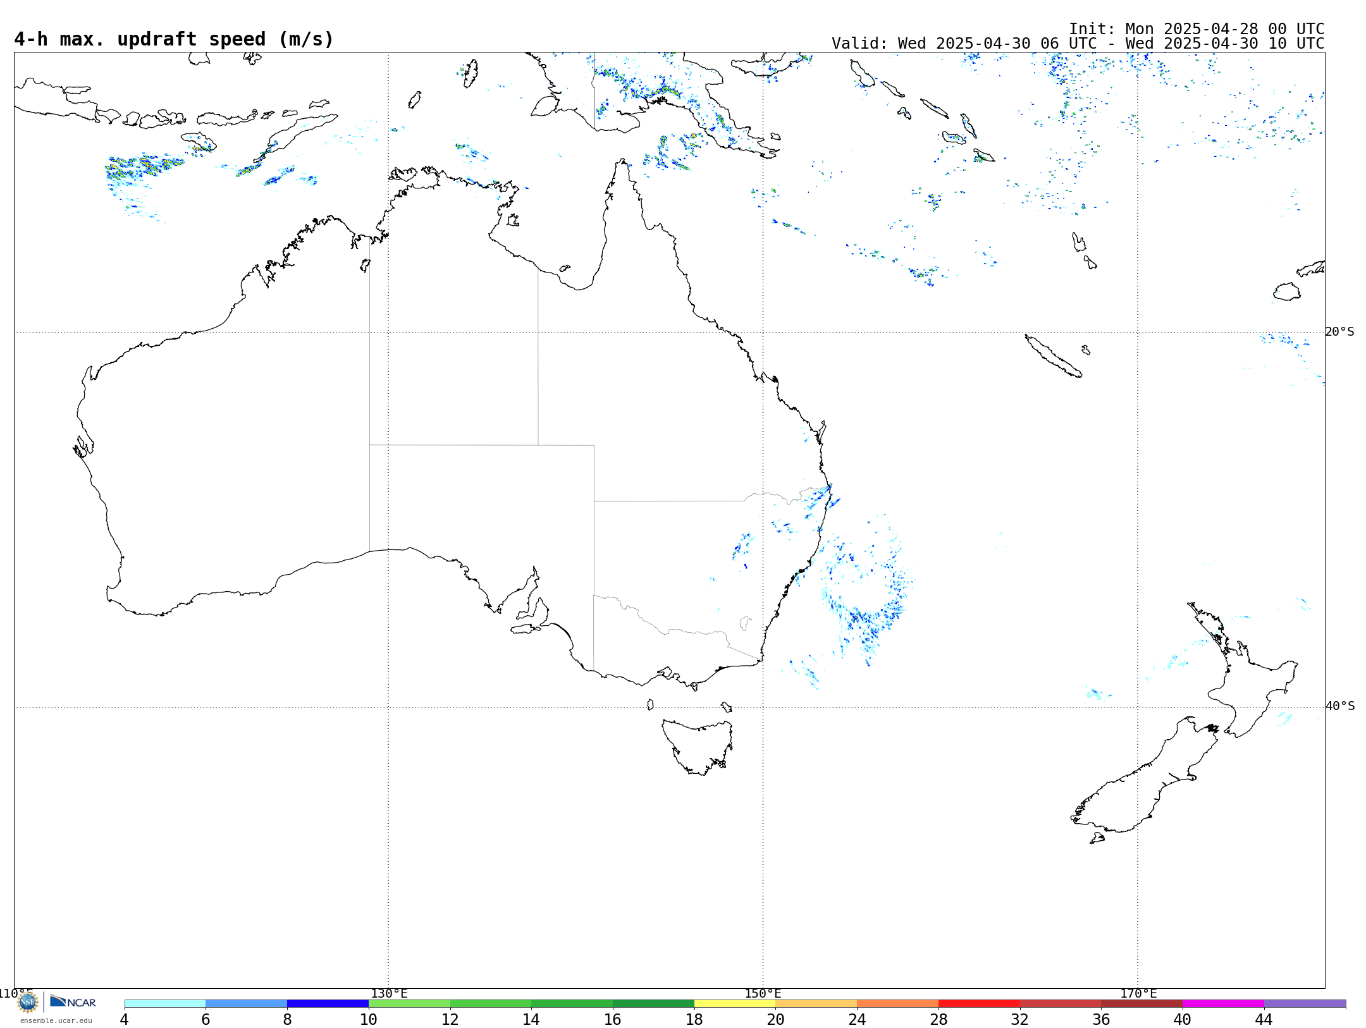Click the NSF logo icon
The image size is (1366, 1028).
tap(28, 1002)
